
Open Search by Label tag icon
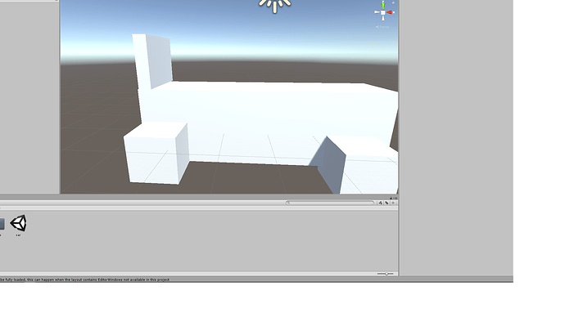pyautogui.click(x=386, y=203)
